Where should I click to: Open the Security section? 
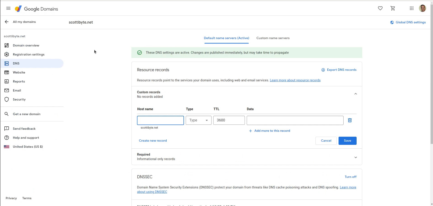[19, 99]
